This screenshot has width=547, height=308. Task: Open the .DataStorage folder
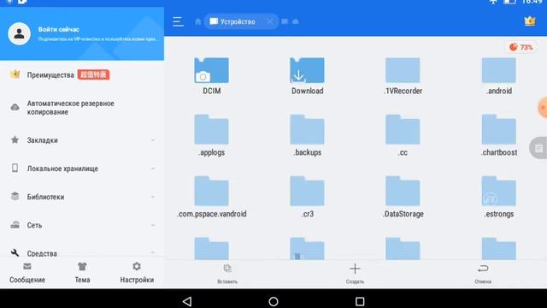click(x=403, y=198)
